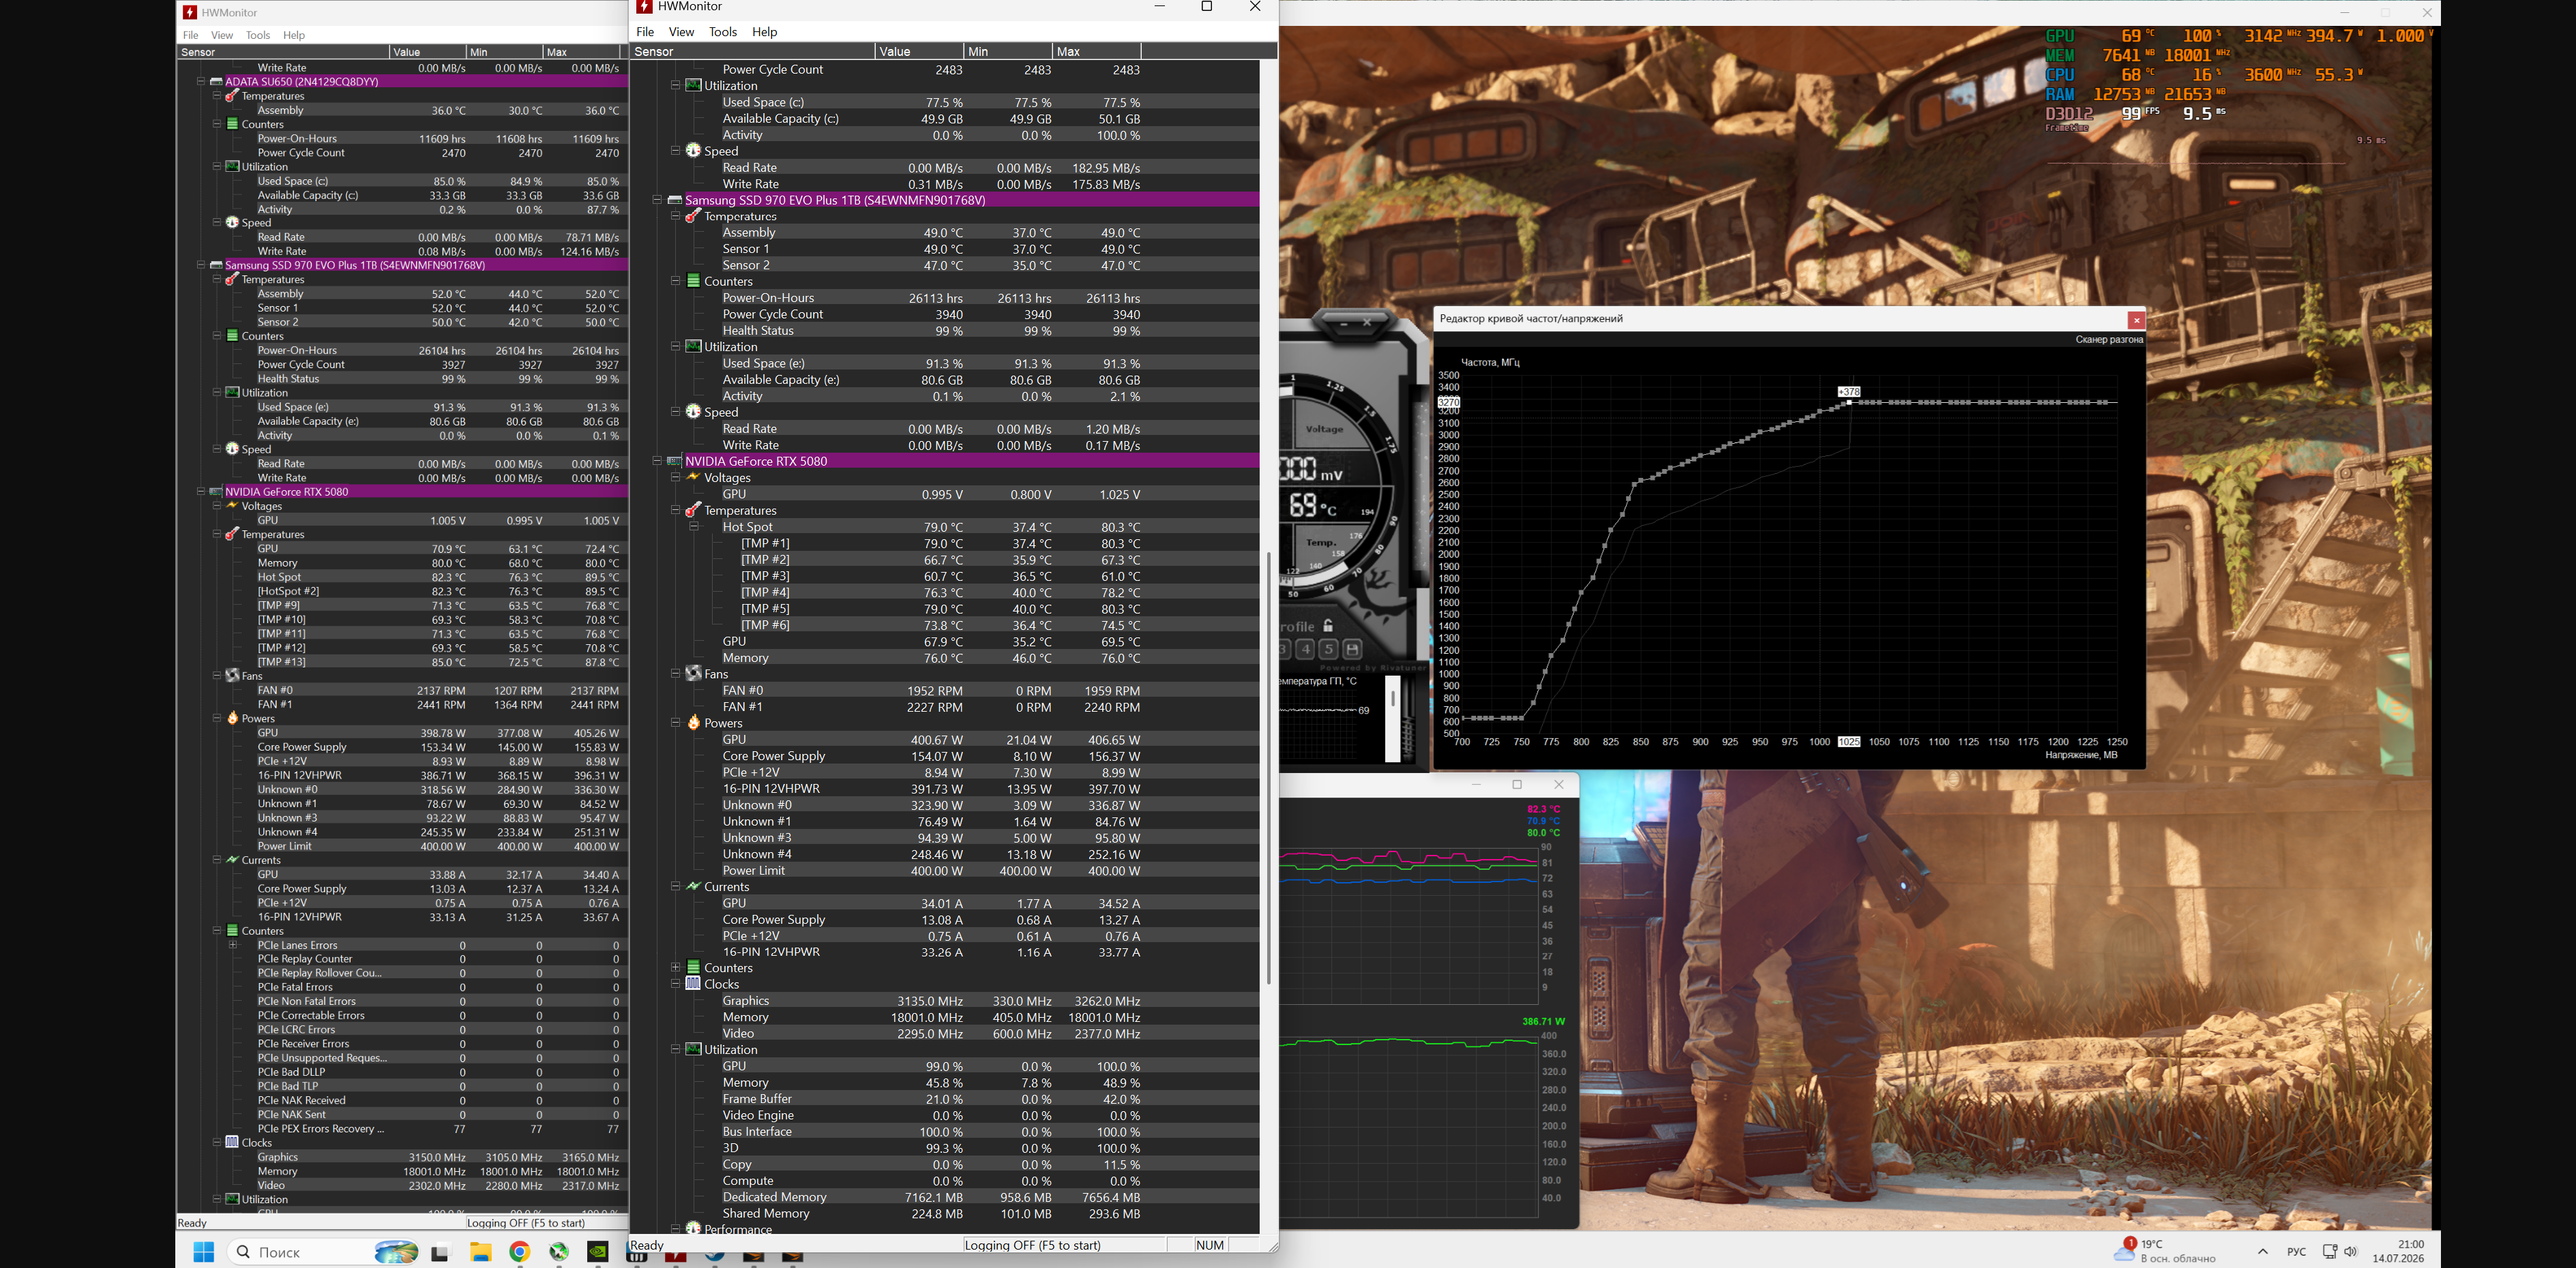This screenshot has width=2576, height=1268.
Task: Click 'Сканер разгона' in curve editor
Action: coord(2109,339)
